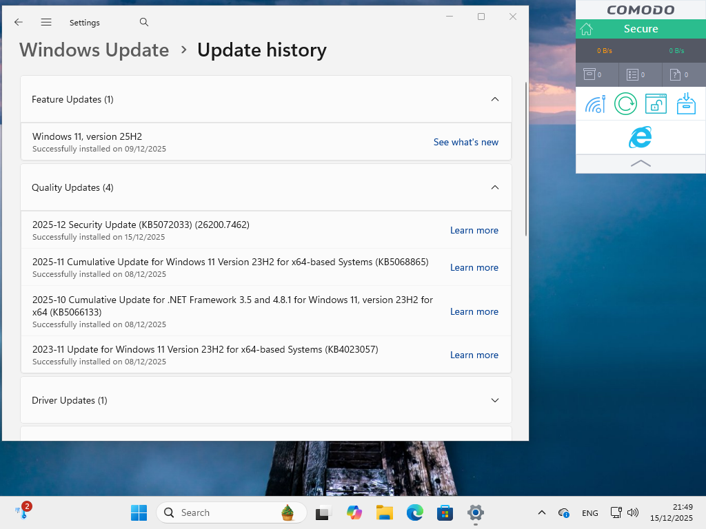Collapse the Feature Updates section
This screenshot has height=529, width=706.
click(x=494, y=99)
